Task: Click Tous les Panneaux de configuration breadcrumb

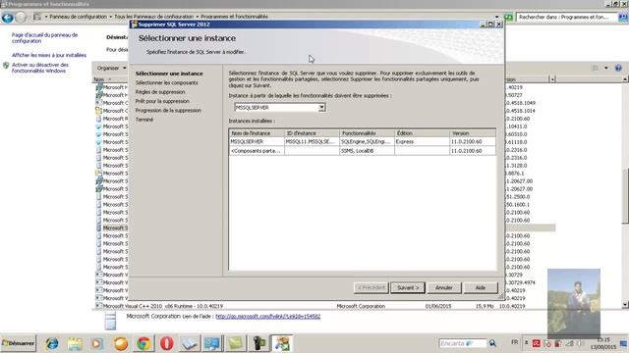Action: (x=154, y=17)
